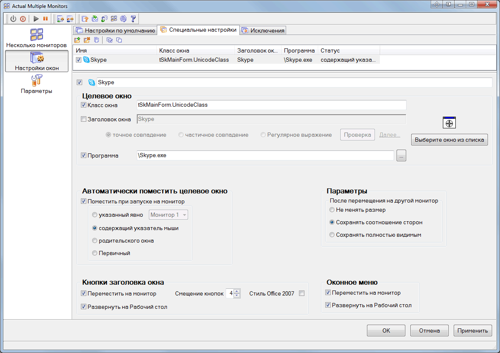Select the Не менять размер radio button

332,210
